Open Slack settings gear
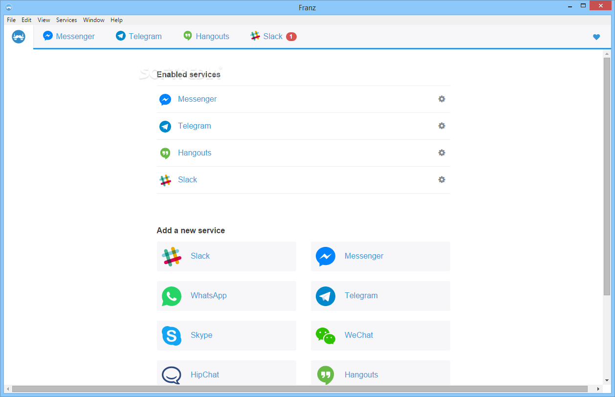Screen dimensions: 615x397 click(441, 179)
